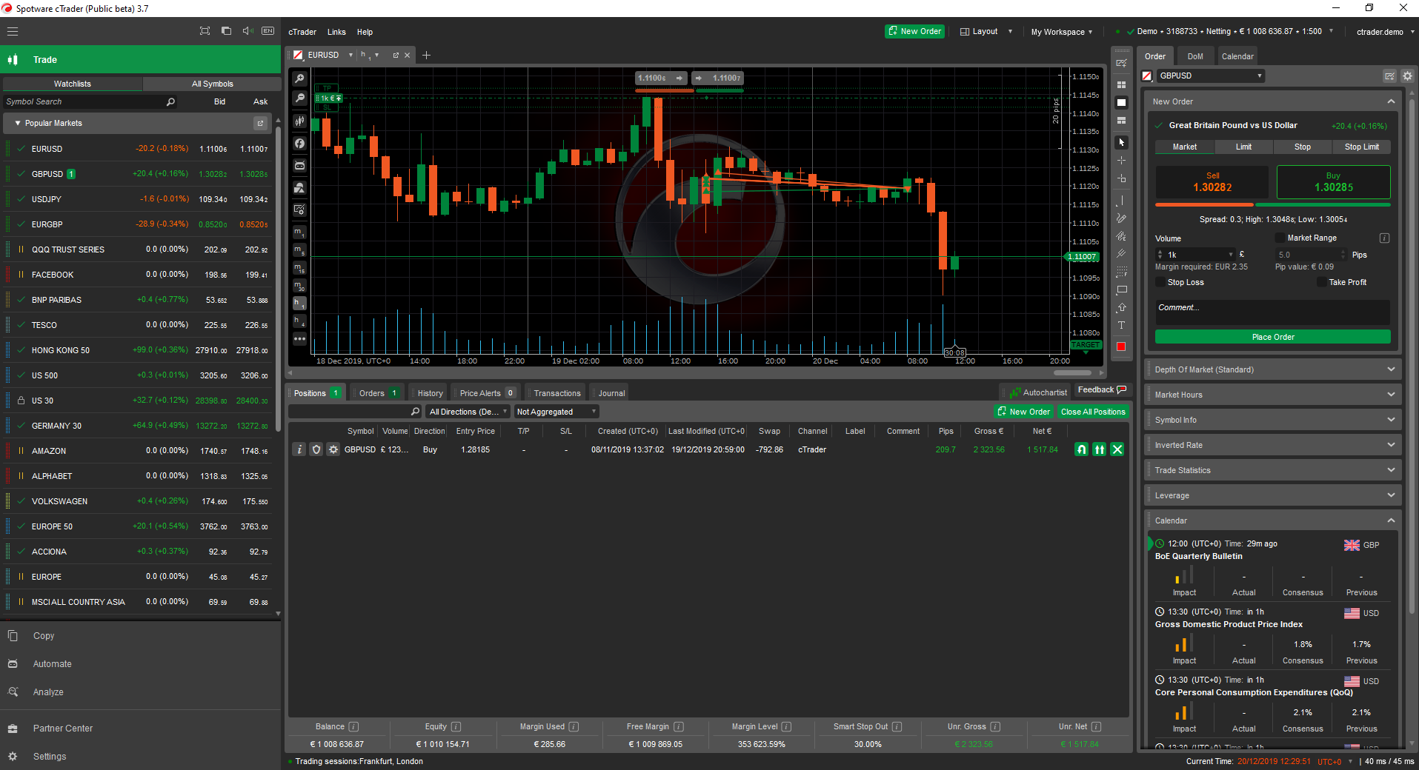
Task: Enable the Market Range checkbox
Action: coord(1280,238)
